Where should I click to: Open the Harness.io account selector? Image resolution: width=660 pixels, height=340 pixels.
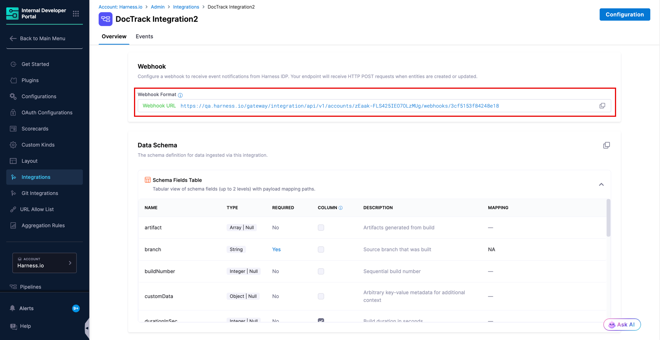[x=44, y=263]
